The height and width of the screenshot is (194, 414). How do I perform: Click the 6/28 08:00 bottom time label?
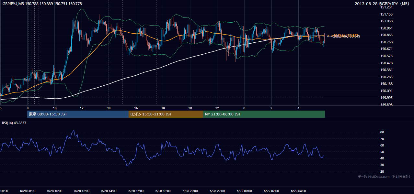[x=28, y=191]
